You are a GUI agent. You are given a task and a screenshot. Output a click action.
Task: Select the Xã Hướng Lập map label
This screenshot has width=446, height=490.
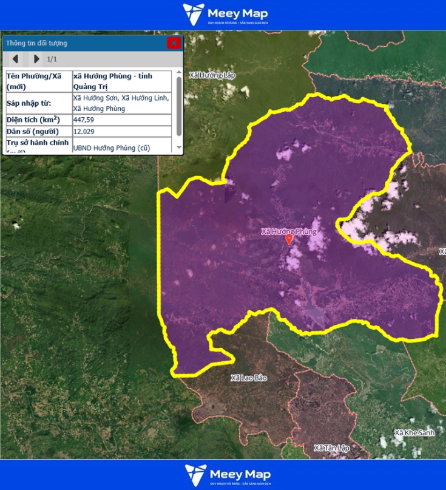(x=212, y=75)
